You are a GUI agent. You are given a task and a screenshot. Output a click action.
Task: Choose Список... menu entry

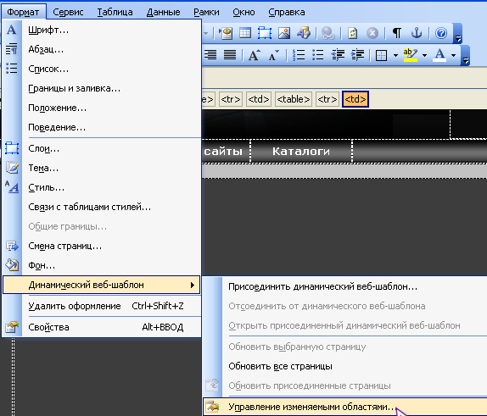(101, 69)
